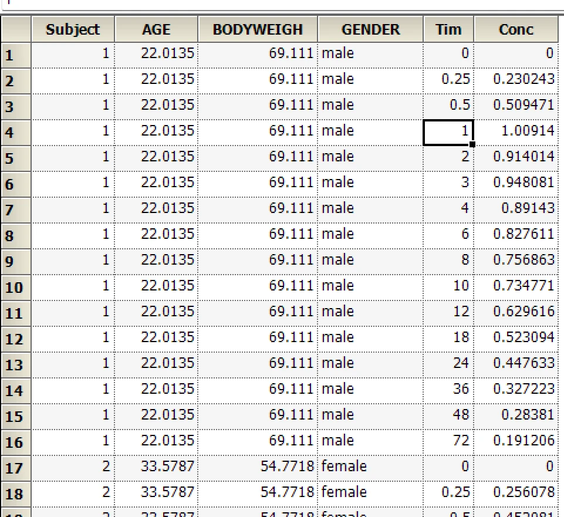Select row header 1
The image size is (564, 517).
tap(15, 56)
